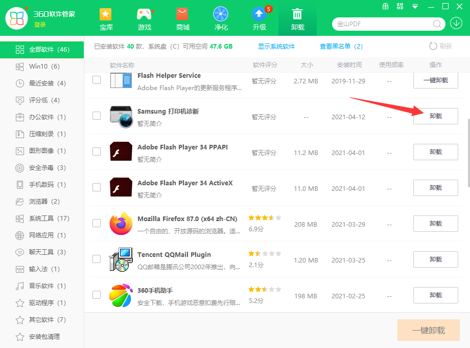Click the 音乐软件 music note icon
The width and height of the screenshot is (470, 348).
(x=19, y=286)
